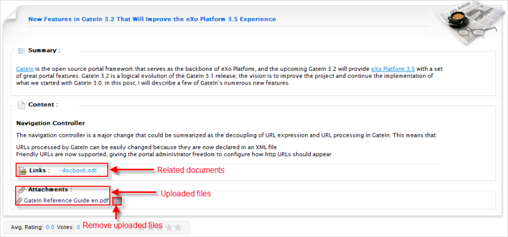508x237 pixels.
Task: Click the average rating value 0.0
Action: tap(50, 228)
